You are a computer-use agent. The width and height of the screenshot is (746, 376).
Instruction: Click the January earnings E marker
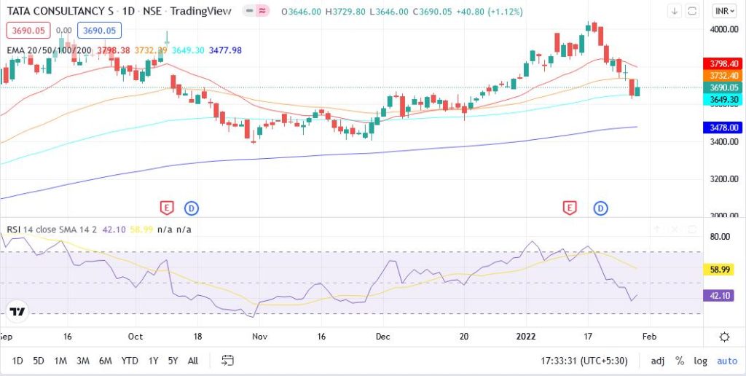pos(570,208)
